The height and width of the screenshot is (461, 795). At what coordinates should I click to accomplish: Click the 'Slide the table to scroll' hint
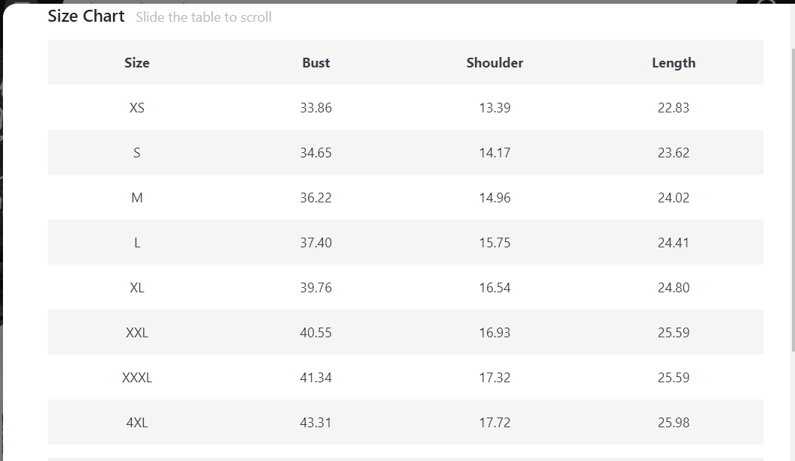204,17
